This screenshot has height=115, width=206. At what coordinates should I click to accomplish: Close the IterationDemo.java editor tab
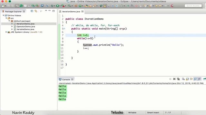coord(82,11)
